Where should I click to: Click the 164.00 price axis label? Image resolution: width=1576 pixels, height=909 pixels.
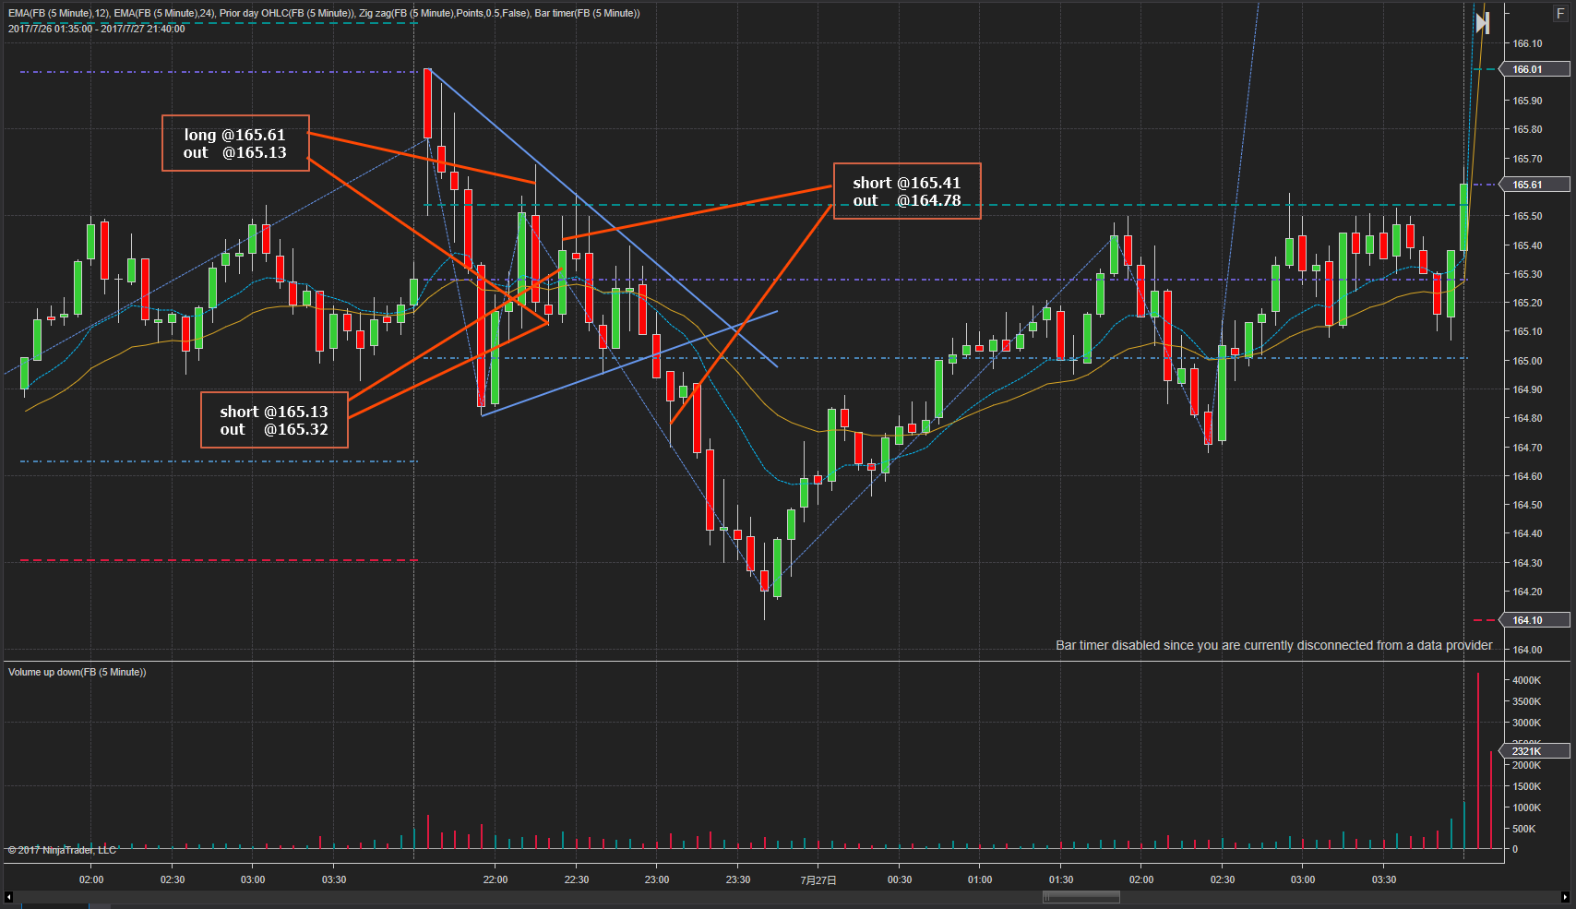click(x=1528, y=650)
